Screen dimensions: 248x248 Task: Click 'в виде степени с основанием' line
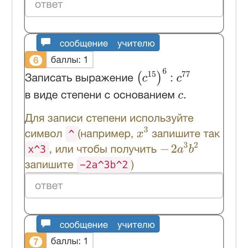(100, 95)
